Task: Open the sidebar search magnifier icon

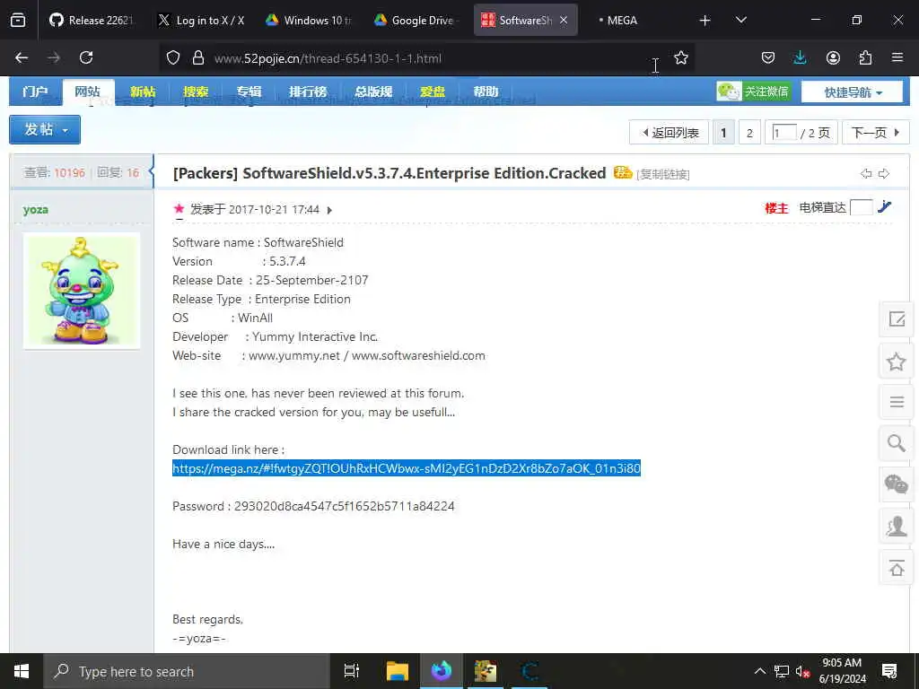Action: [897, 443]
